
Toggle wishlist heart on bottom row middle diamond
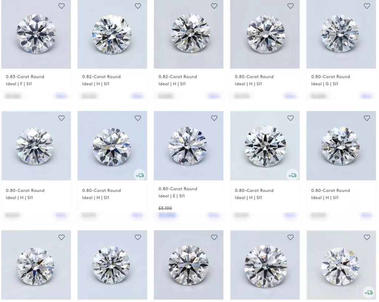(214, 237)
